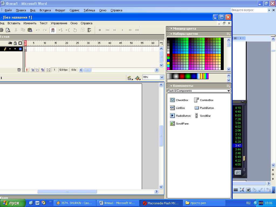
Task: Select the CheckBox component
Action: click(179, 100)
